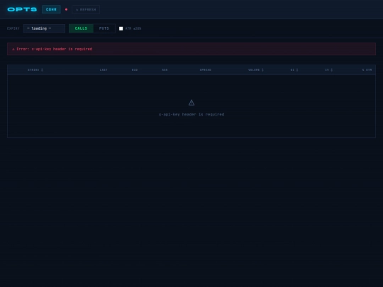Sort table by the Volume column

click(256, 69)
